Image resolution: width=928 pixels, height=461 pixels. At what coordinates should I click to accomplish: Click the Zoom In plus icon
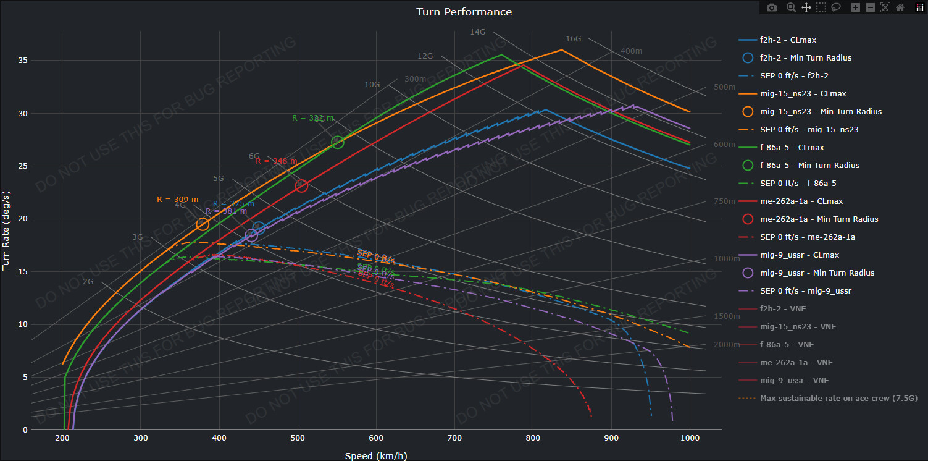click(855, 7)
